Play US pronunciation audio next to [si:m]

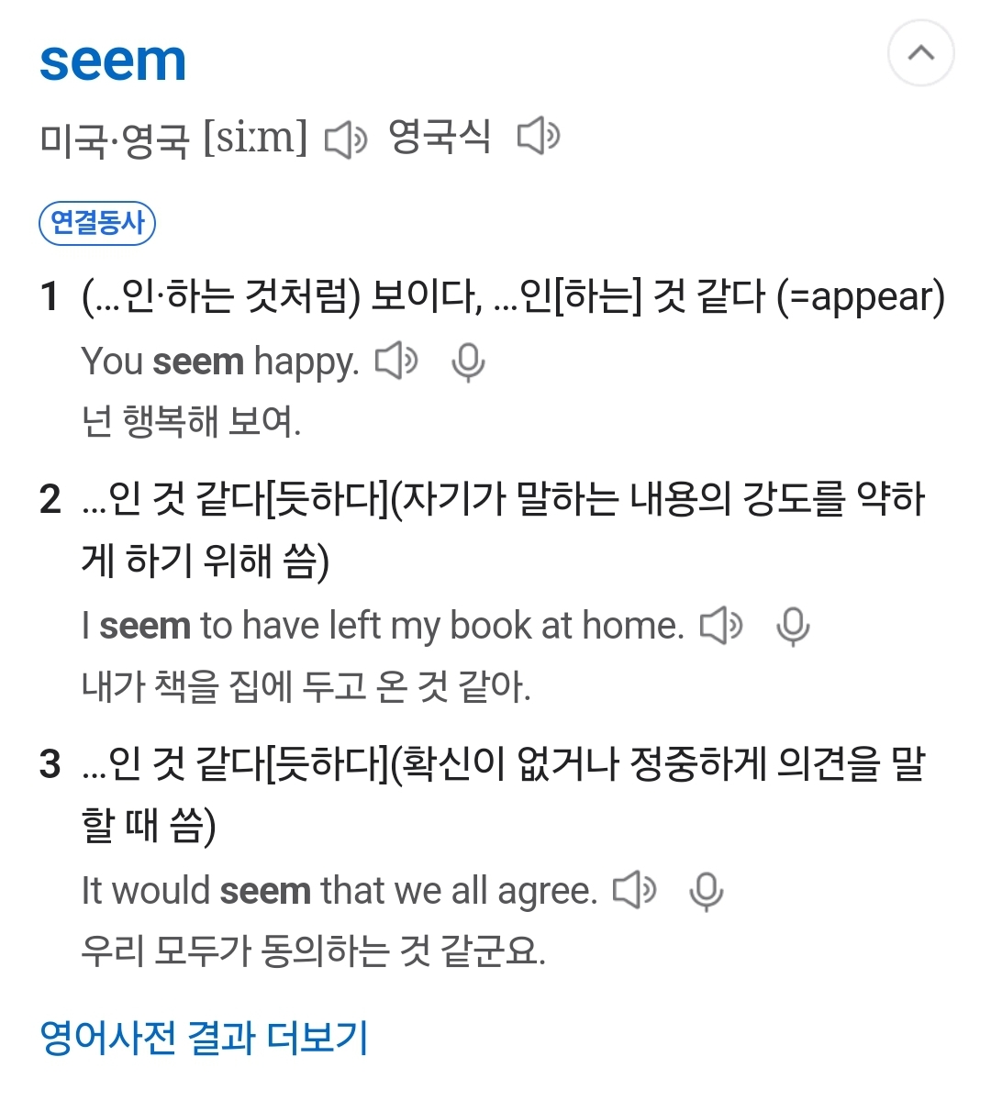point(346,139)
